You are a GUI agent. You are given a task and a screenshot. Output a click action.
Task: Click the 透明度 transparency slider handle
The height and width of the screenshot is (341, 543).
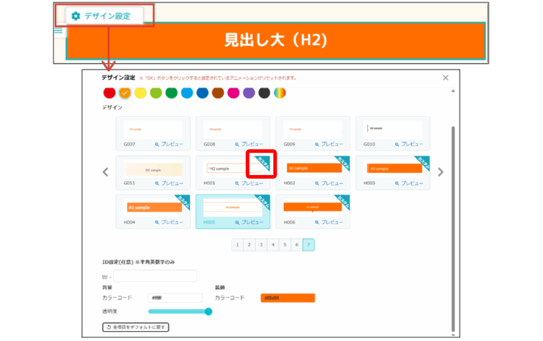coord(208,311)
